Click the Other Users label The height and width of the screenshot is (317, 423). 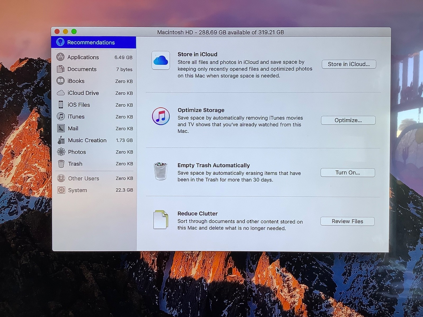pyautogui.click(x=84, y=179)
